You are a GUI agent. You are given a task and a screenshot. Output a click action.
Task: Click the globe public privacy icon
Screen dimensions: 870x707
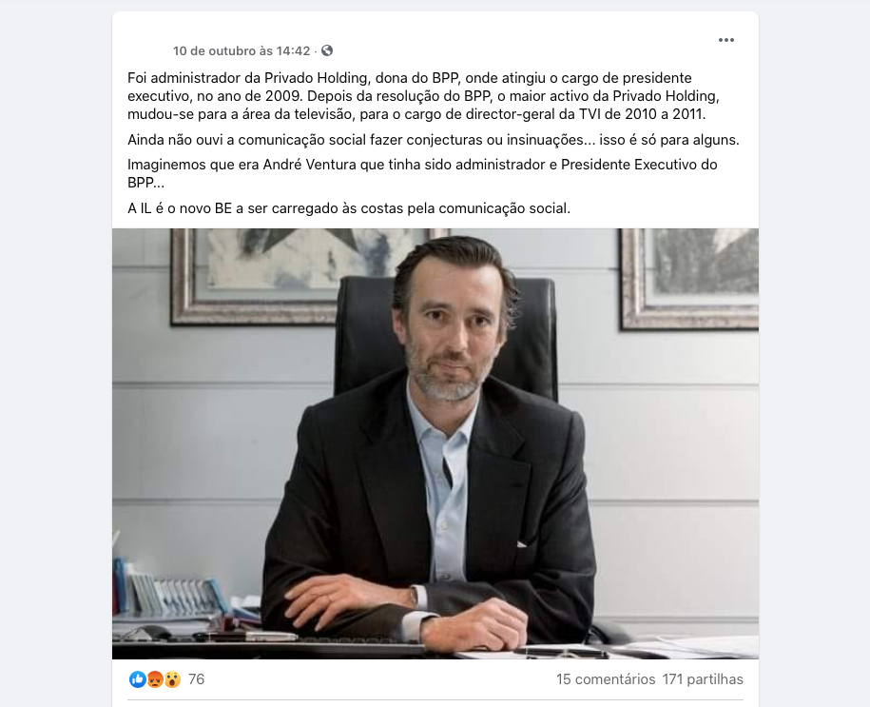click(x=327, y=50)
